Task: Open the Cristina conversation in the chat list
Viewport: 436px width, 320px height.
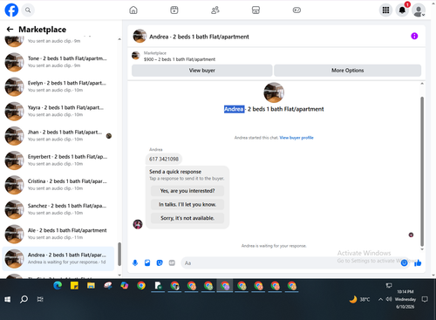Action: click(x=58, y=185)
